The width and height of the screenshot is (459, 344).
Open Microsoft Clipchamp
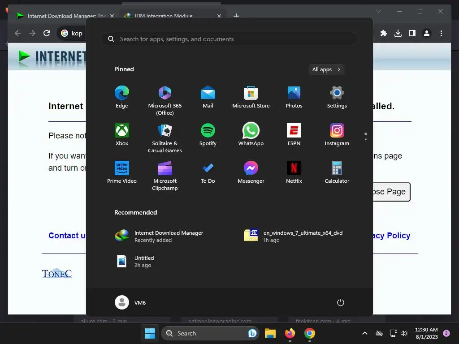165,176
